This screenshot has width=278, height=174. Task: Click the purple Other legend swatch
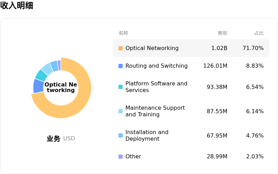121,157
